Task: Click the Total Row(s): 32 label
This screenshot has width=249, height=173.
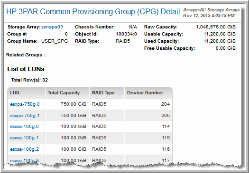Action: pyautogui.click(x=29, y=80)
